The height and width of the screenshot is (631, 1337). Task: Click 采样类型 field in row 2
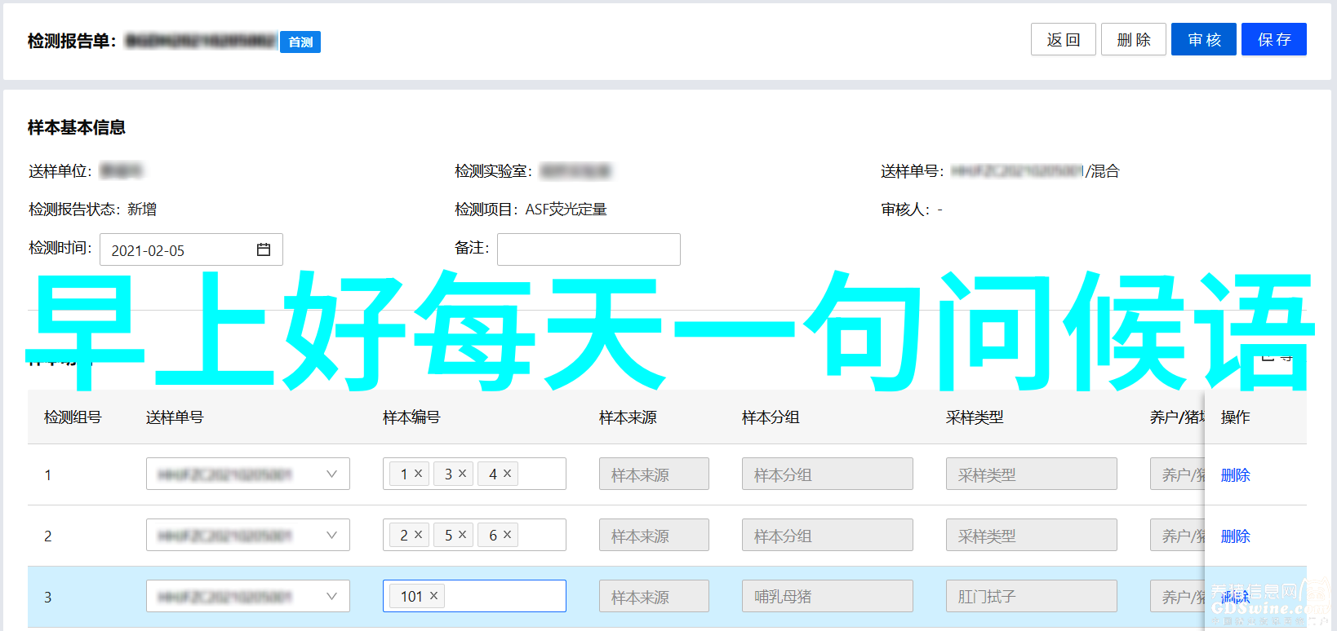click(x=1032, y=535)
